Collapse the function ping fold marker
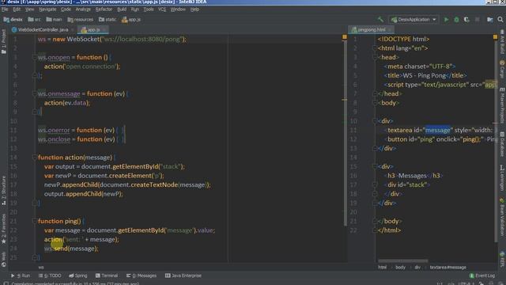Screen dimensions: 506x285 (34, 222)
